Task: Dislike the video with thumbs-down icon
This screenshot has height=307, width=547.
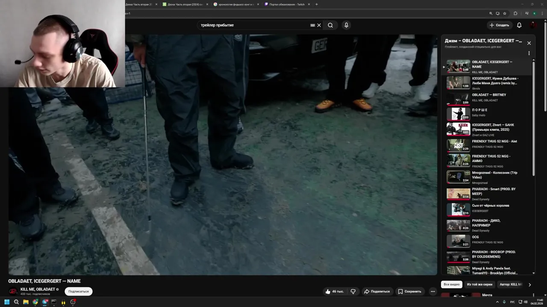Action: [353, 292]
